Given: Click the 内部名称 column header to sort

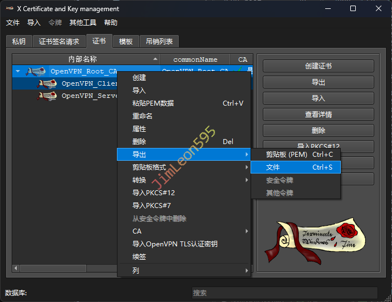Looking at the screenshot, I should tap(82, 59).
